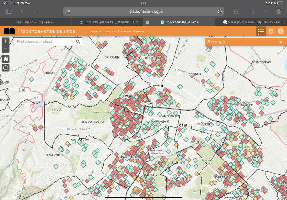The height and width of the screenshot is (200, 287).
Task: Tap the gis.sofiaplan.bg address bar
Action: 143,11
